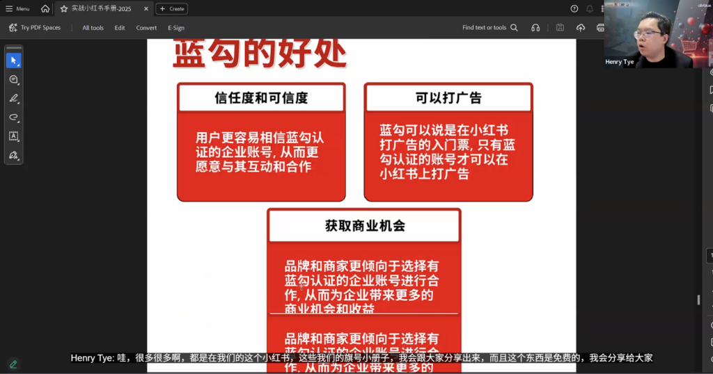
Task: Open the E-Sign tool
Action: point(176,28)
